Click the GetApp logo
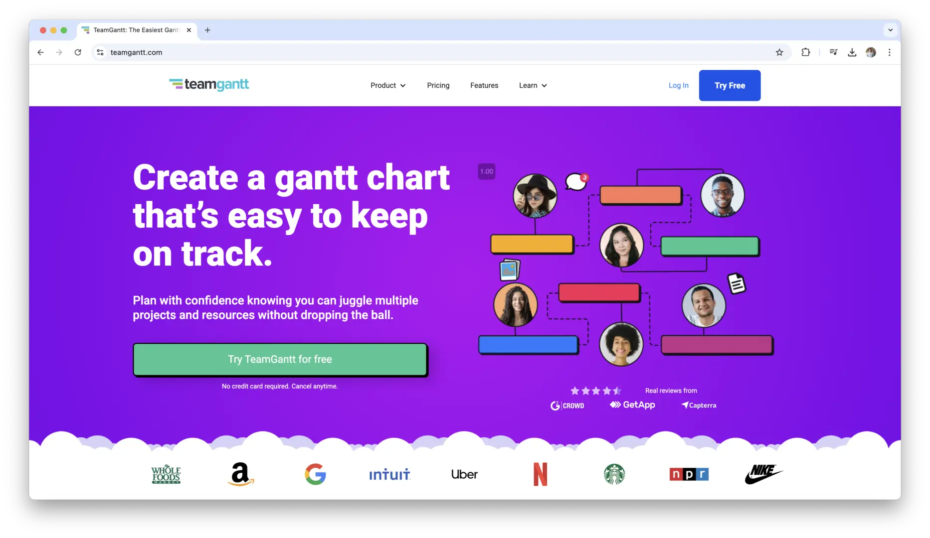 [632, 405]
